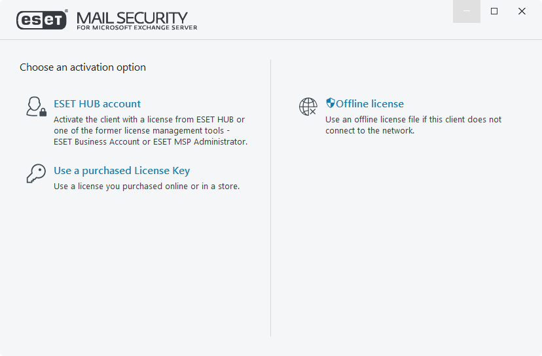542x356 pixels.
Task: Select Use a purchased License Key
Action: [122, 171]
